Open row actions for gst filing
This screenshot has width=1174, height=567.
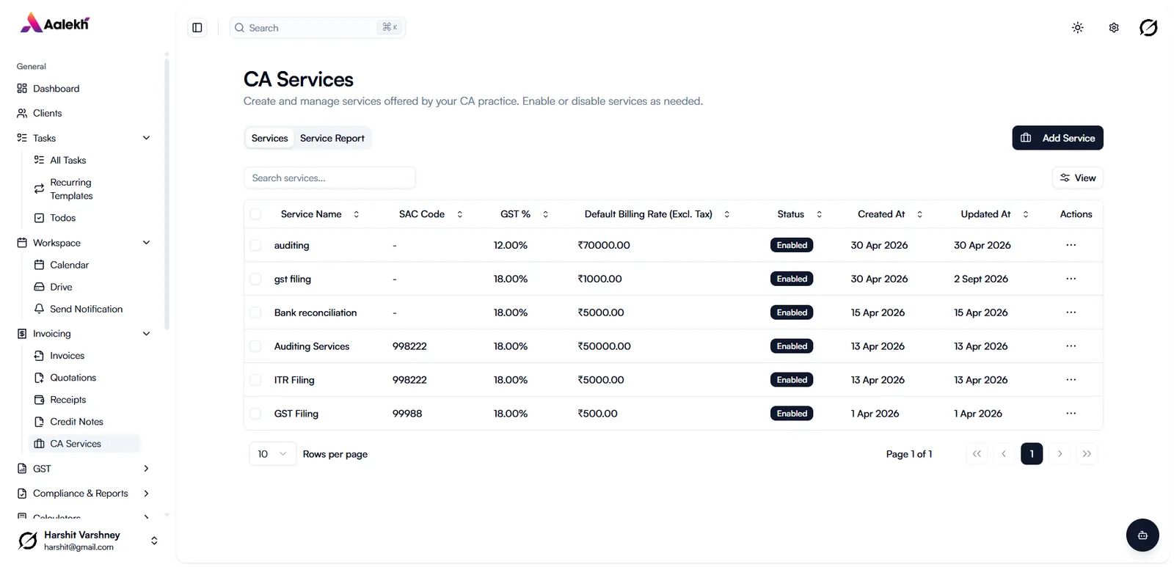coord(1071,279)
